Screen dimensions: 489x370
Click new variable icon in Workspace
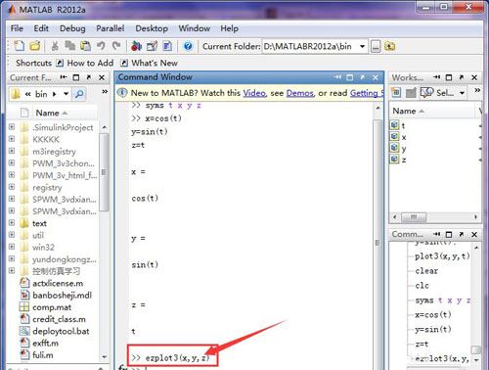[x=396, y=93]
